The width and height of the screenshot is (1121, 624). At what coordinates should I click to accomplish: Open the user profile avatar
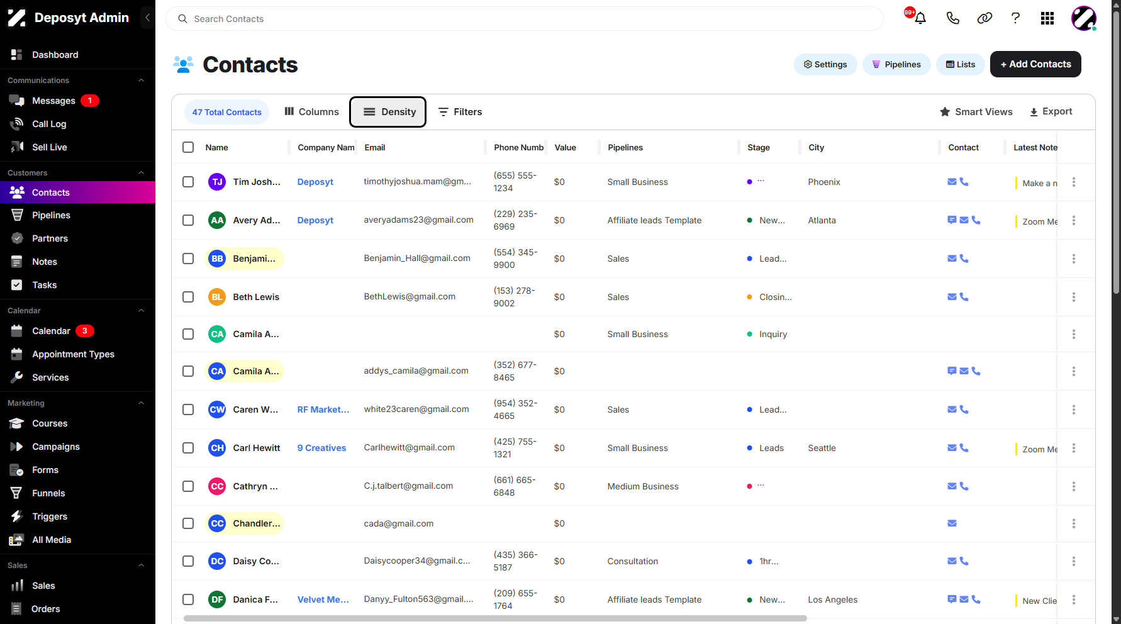click(x=1084, y=18)
